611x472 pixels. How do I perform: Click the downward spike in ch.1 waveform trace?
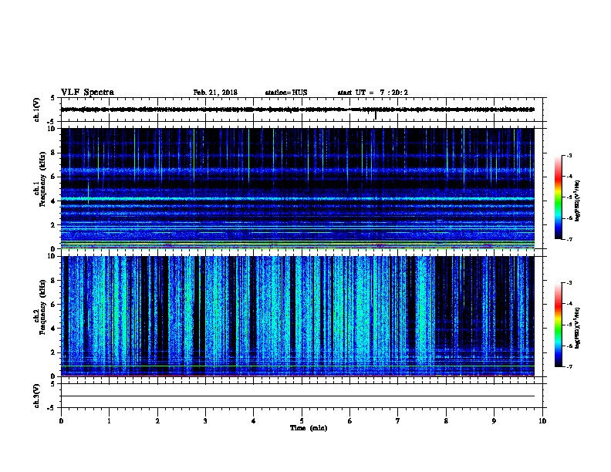[376, 115]
